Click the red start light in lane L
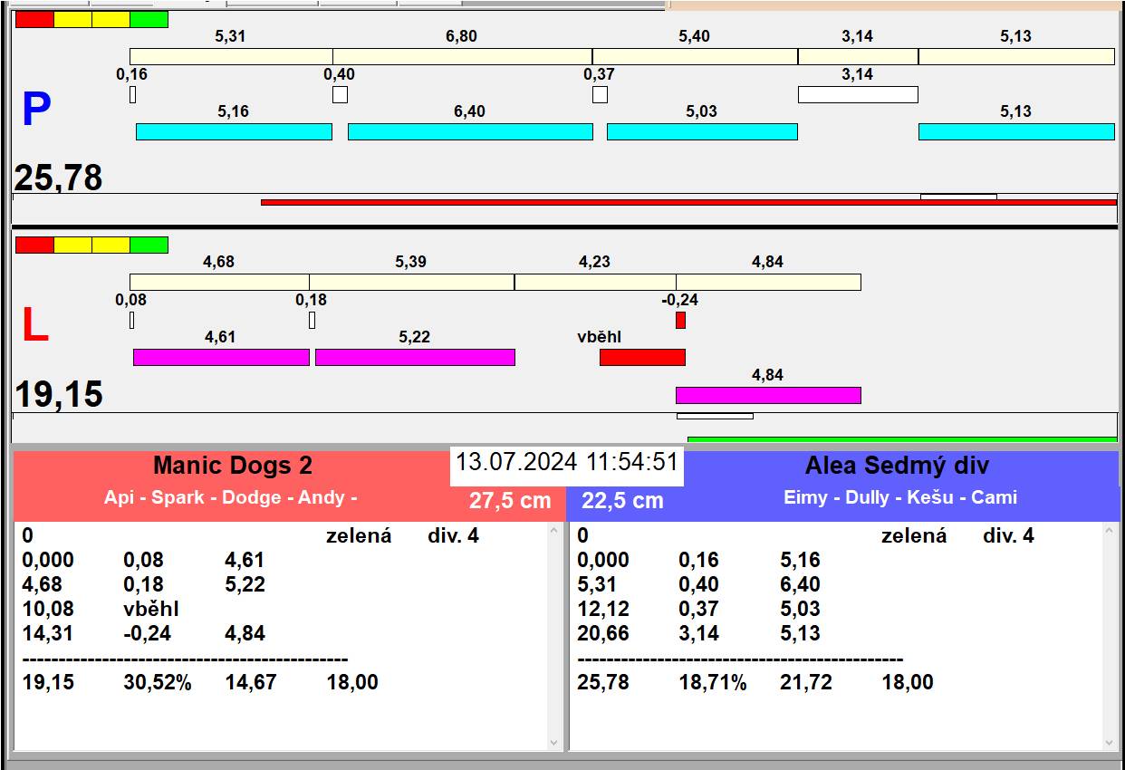Viewport: 1125px width, 770px height. tap(34, 245)
